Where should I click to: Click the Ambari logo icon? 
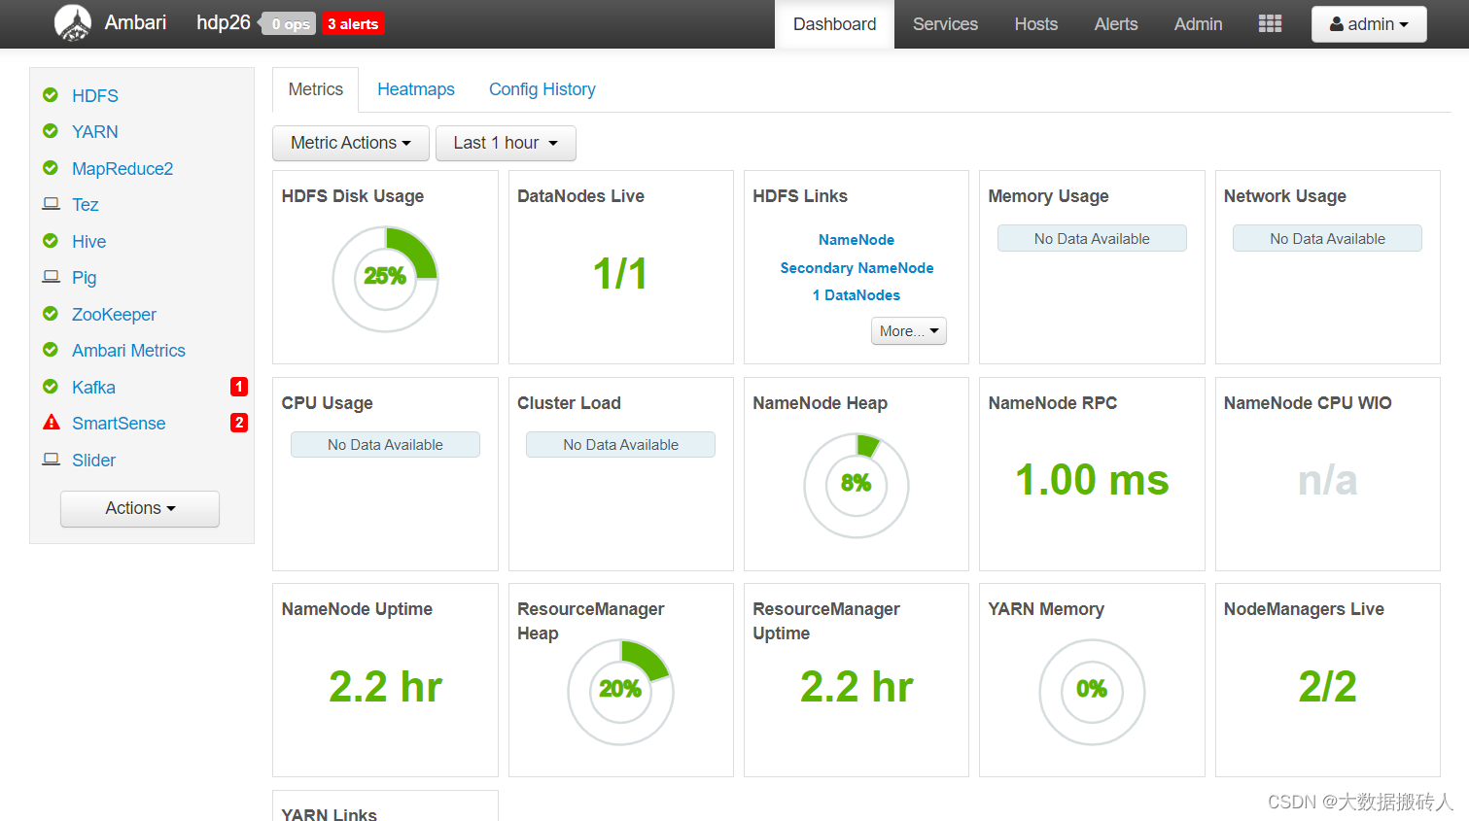(x=73, y=23)
